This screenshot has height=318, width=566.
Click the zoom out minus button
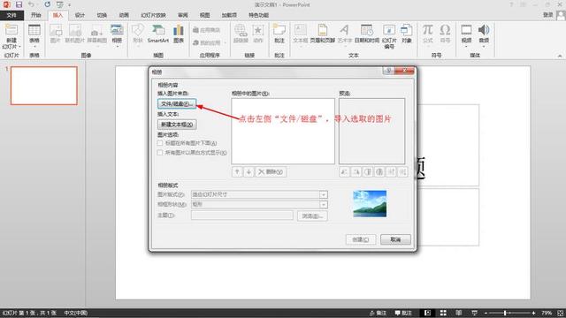click(486, 313)
